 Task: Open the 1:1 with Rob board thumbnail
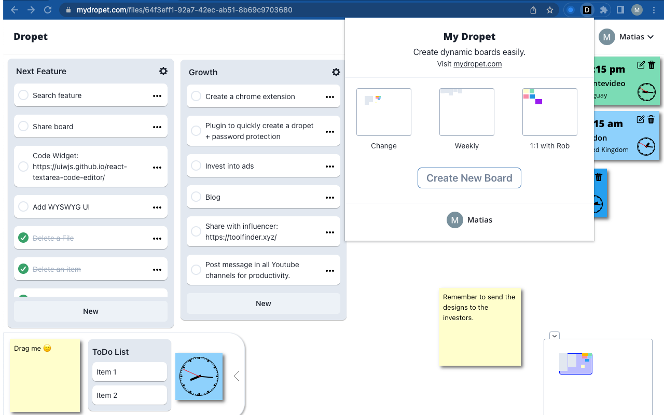550,112
